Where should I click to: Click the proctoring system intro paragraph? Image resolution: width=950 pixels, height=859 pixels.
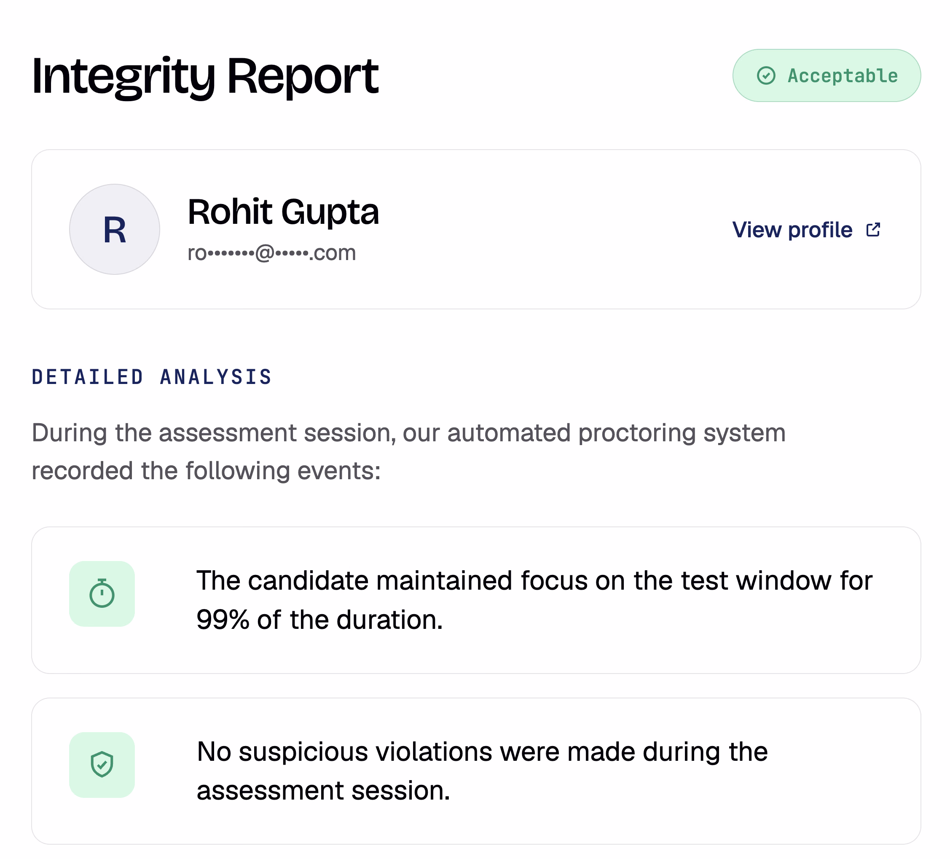pos(408,452)
